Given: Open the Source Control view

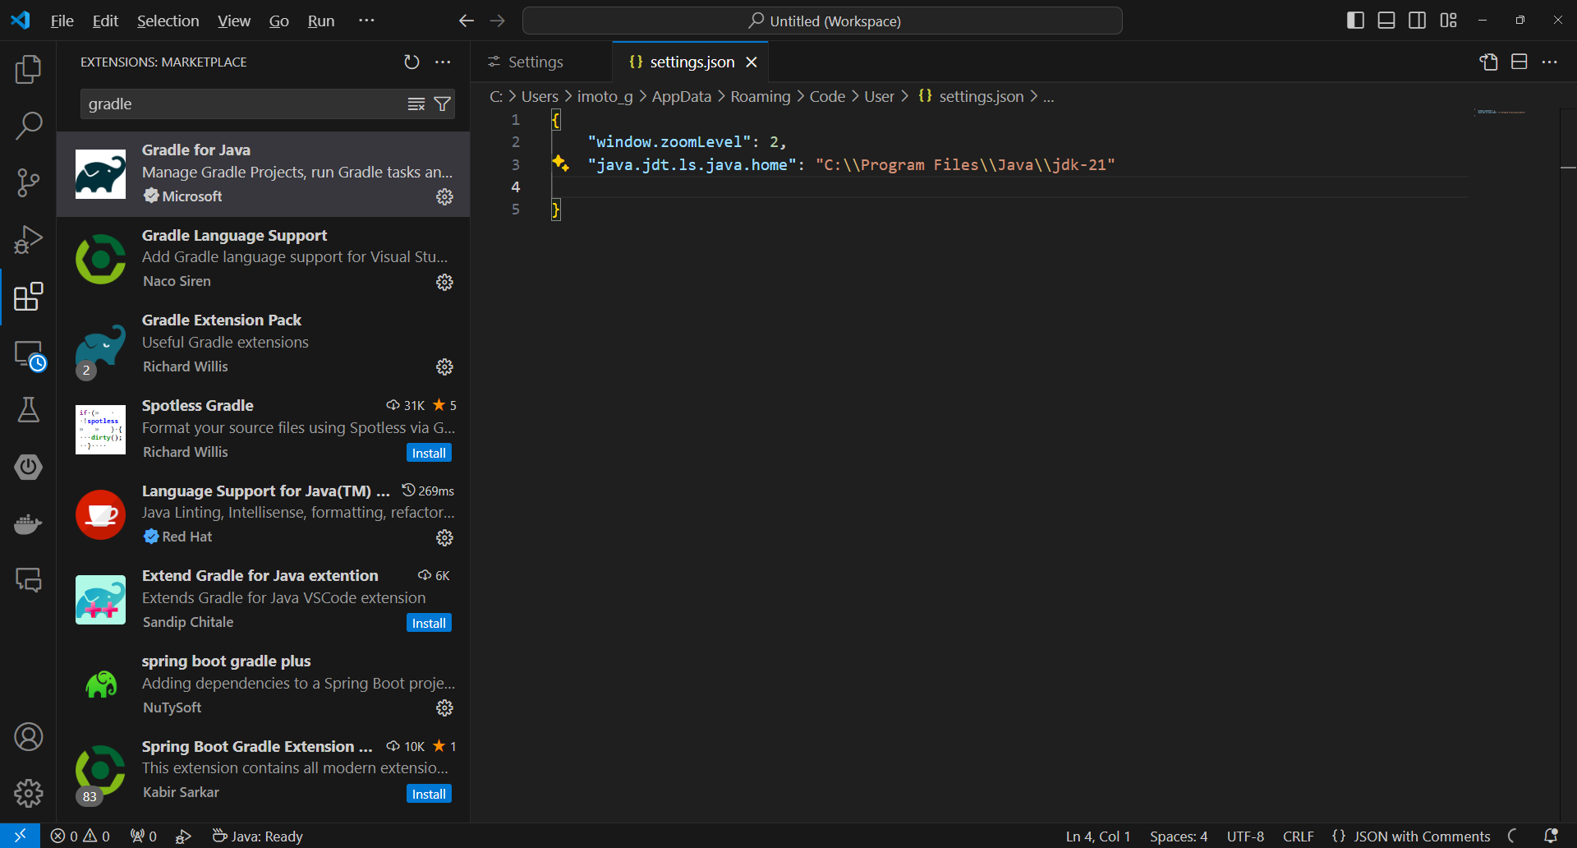Looking at the screenshot, I should [x=28, y=182].
